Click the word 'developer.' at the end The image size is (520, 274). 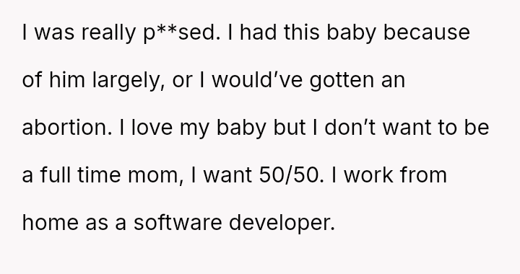[x=282, y=223]
